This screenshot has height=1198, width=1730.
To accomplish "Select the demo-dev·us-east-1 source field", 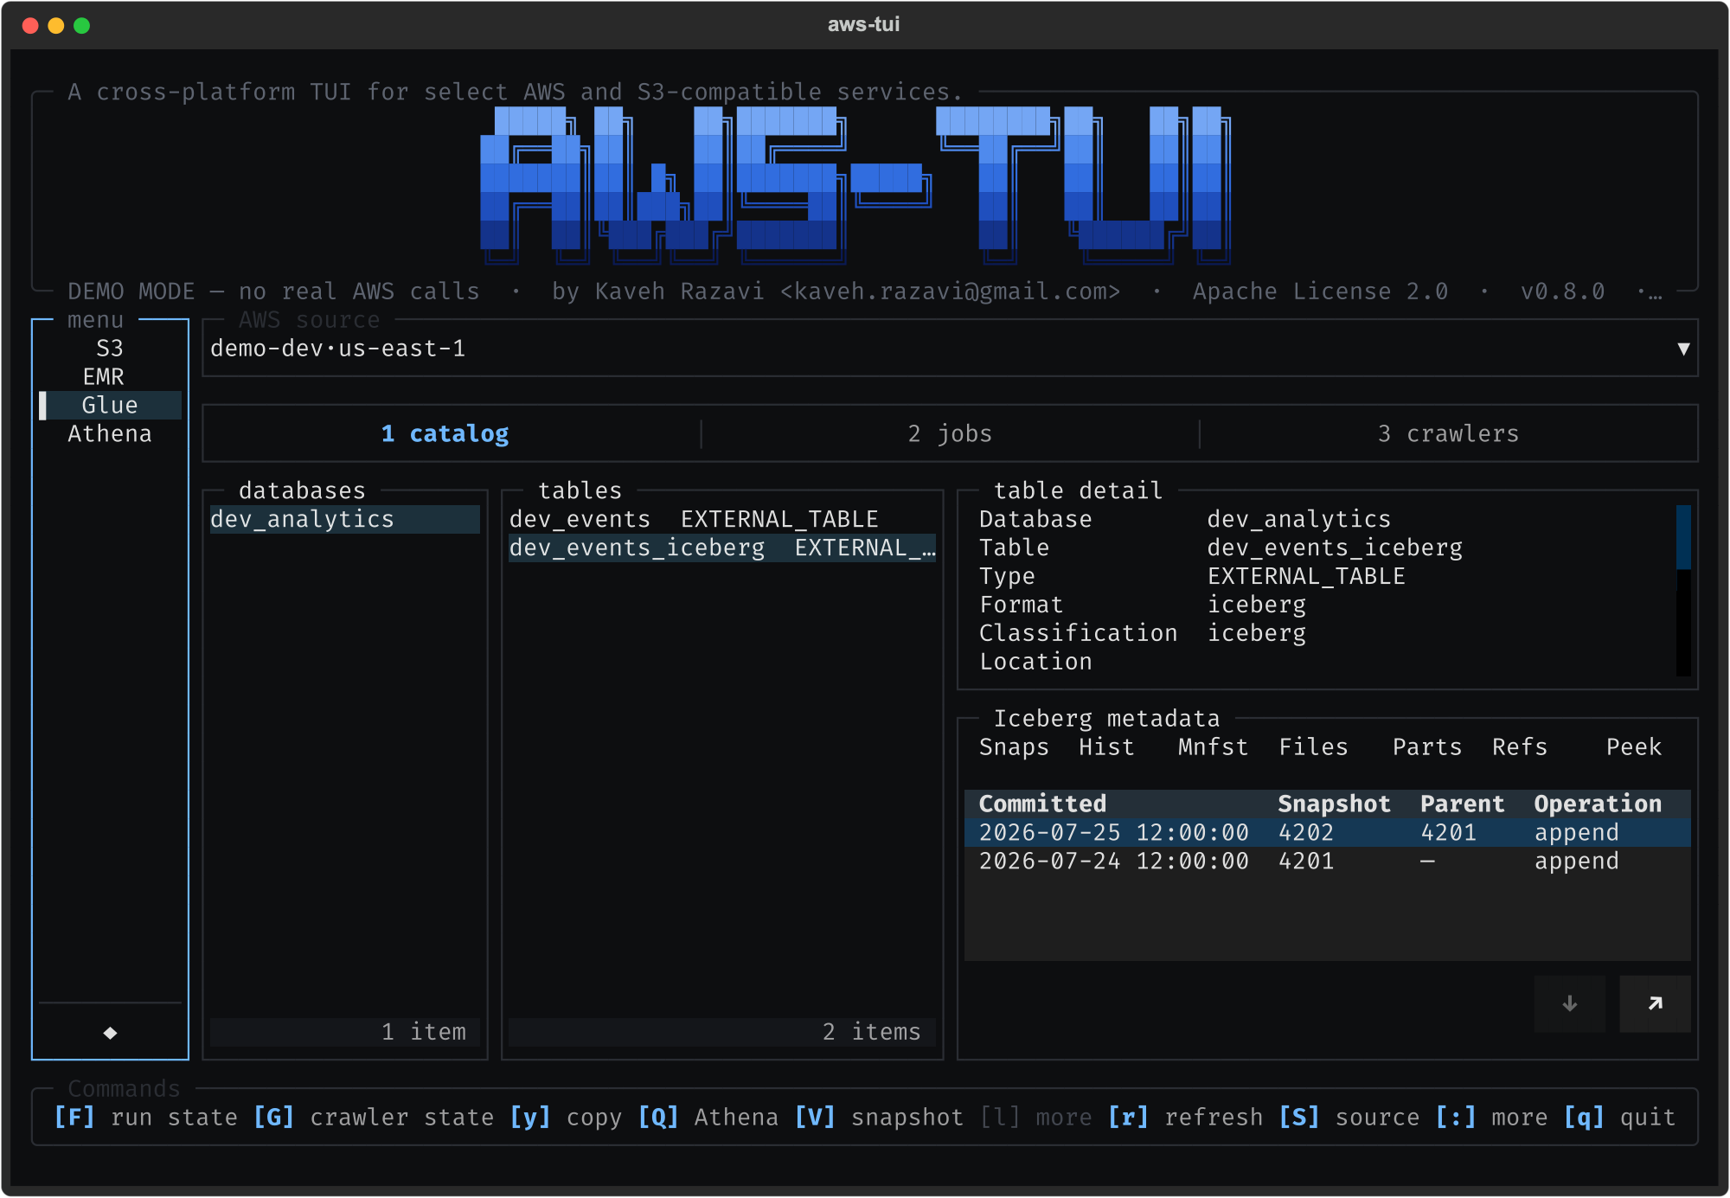I will (x=950, y=349).
